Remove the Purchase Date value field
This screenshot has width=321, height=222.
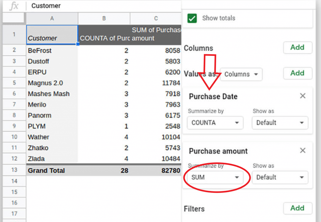(x=303, y=96)
